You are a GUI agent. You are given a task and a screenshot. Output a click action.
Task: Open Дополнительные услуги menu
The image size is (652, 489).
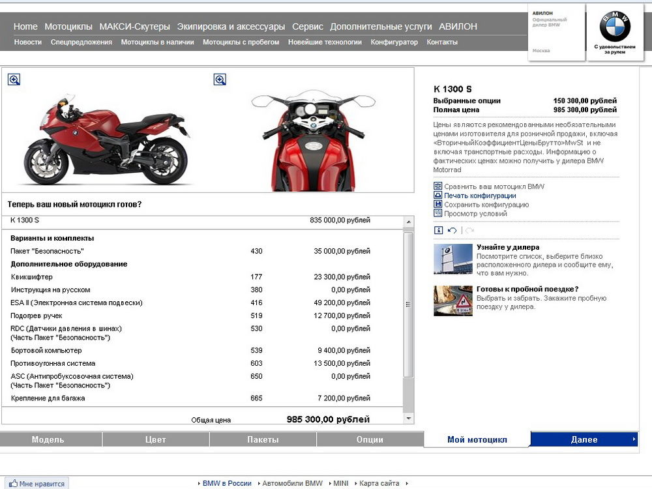tap(381, 27)
